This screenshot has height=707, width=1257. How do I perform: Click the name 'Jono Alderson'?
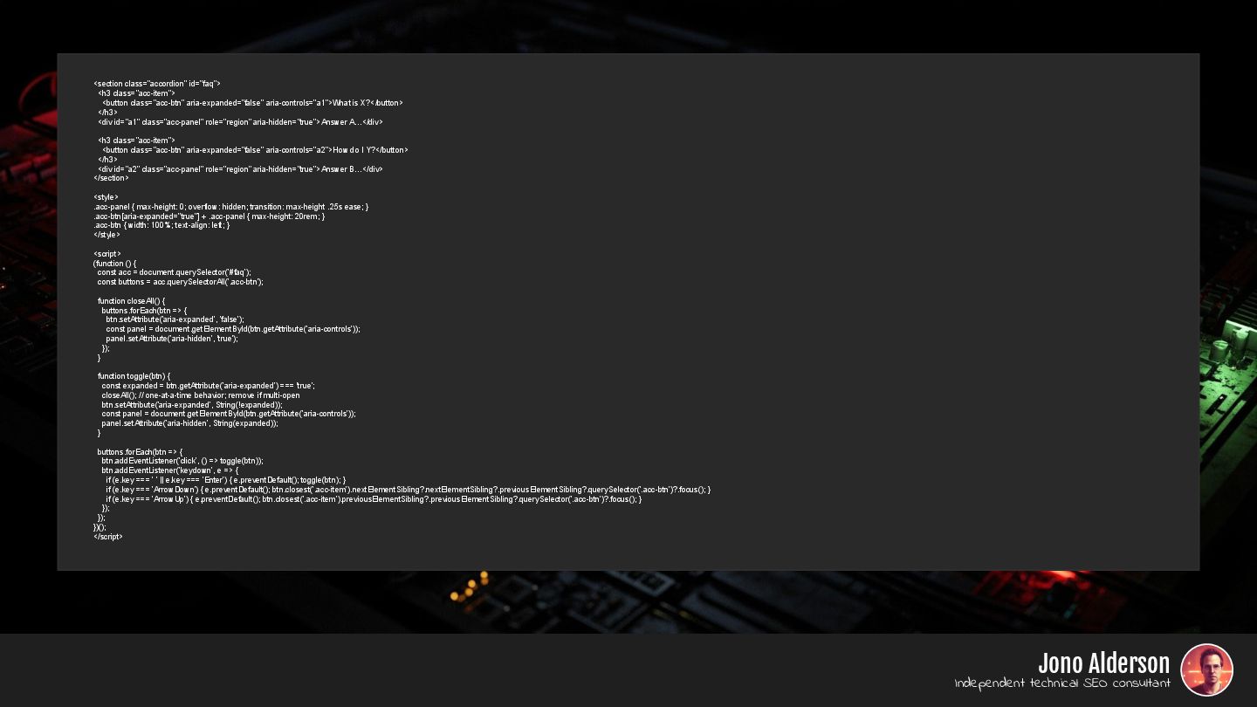click(1103, 663)
